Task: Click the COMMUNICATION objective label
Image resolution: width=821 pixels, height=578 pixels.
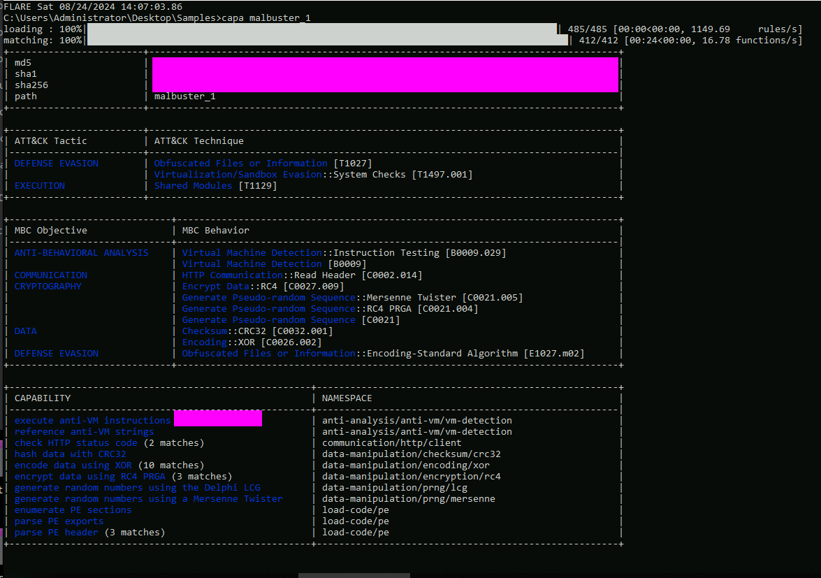Action: pyautogui.click(x=51, y=275)
